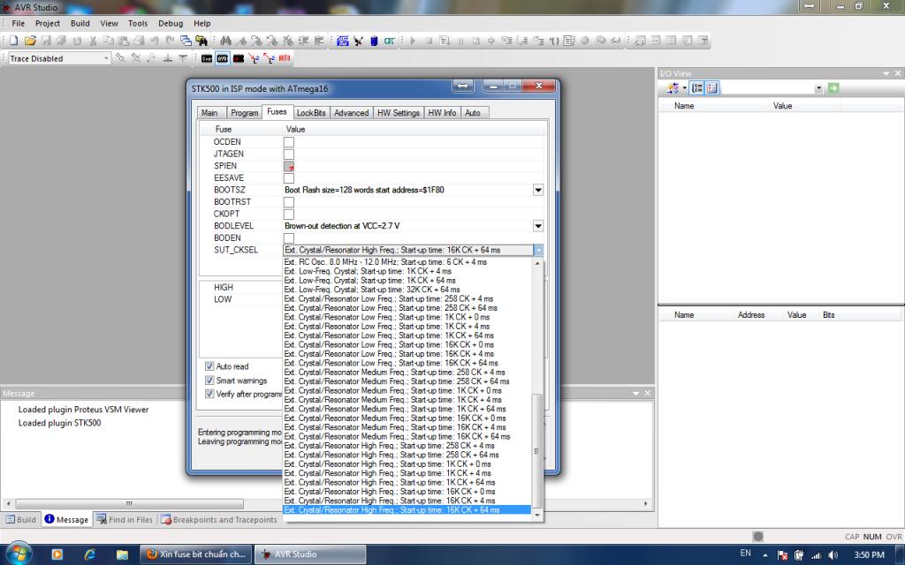The image size is (905, 565).
Task: Close the Message panel
Action: click(648, 393)
